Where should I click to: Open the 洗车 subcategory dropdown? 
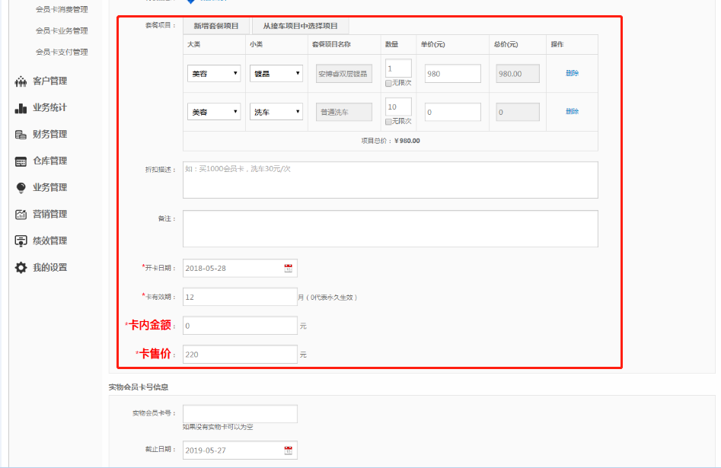click(x=276, y=112)
